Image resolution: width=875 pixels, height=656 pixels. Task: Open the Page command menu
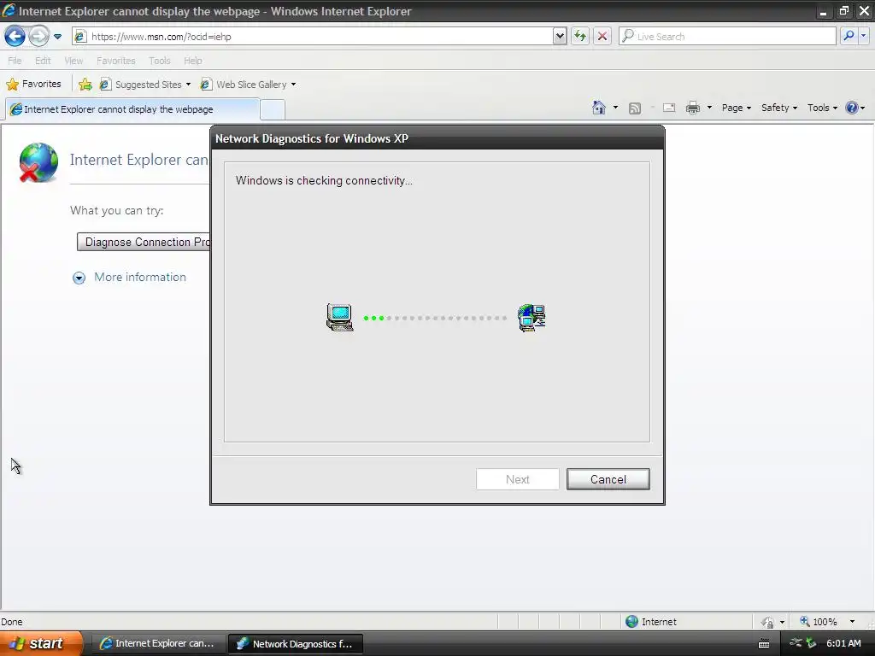pos(736,108)
